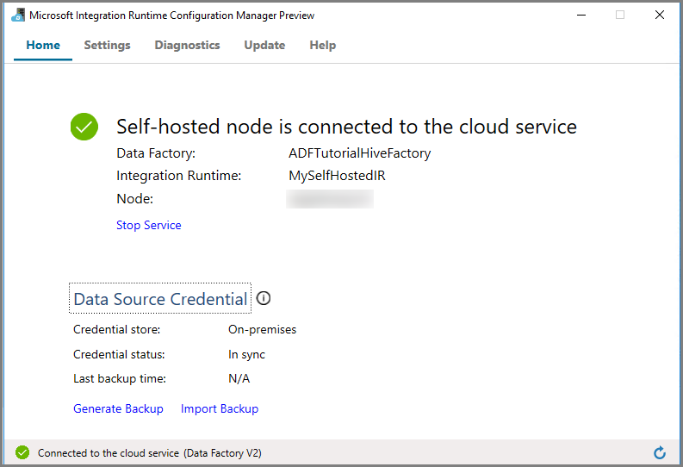
Task: Click the 'Data Factory:' label
Action: coord(156,153)
